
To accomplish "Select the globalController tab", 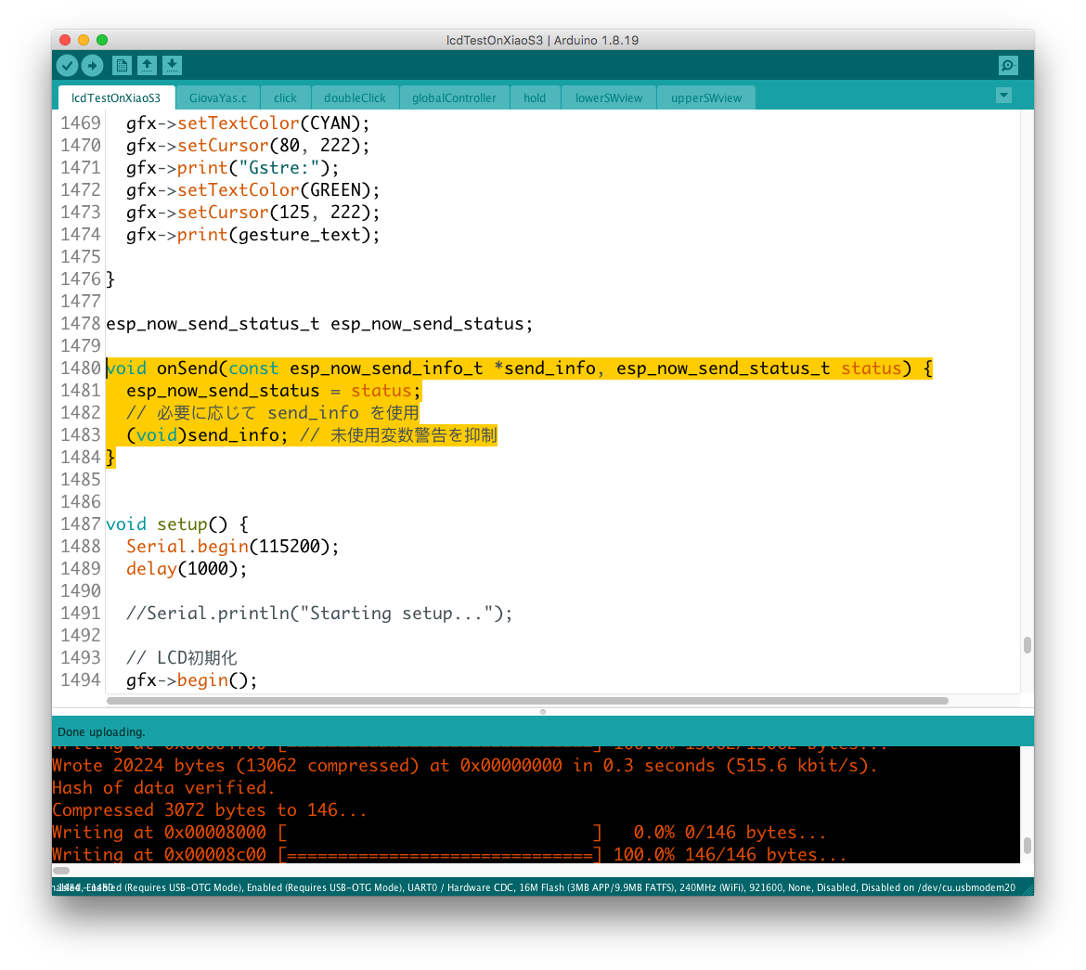I will pos(454,97).
